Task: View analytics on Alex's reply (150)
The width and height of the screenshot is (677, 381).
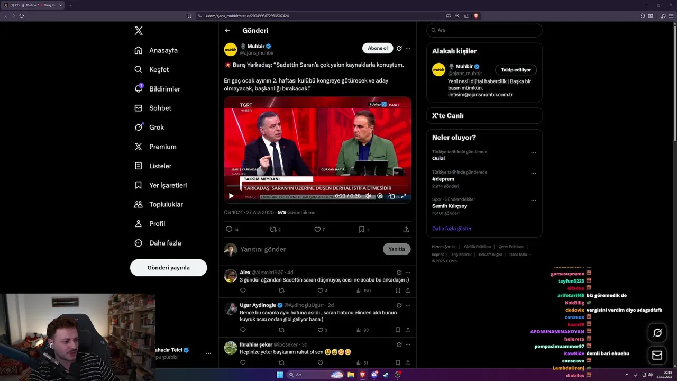Action: (363, 291)
